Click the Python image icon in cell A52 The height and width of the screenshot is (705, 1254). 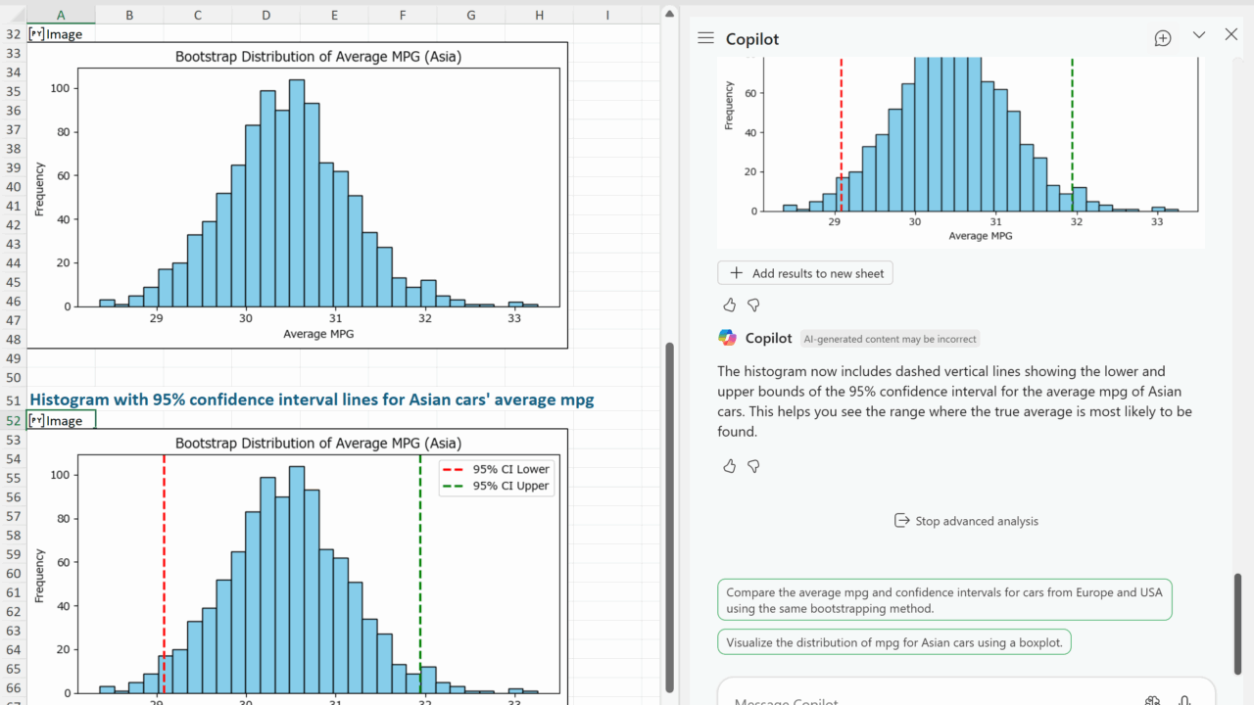(x=36, y=421)
